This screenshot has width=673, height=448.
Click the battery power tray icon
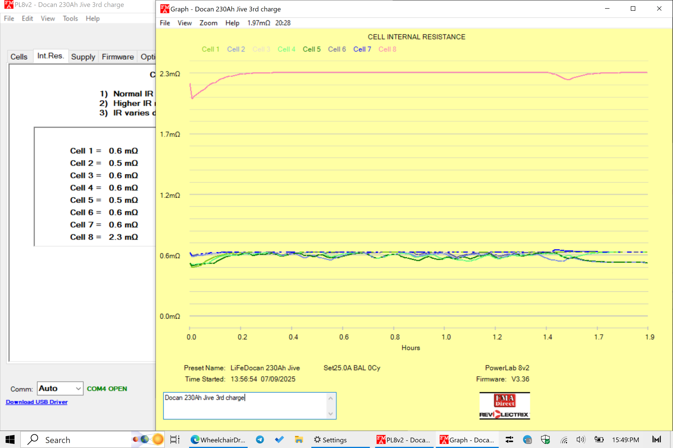tap(599, 440)
